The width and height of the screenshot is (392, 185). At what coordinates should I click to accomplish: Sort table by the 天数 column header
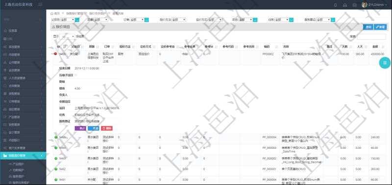coord(346,46)
